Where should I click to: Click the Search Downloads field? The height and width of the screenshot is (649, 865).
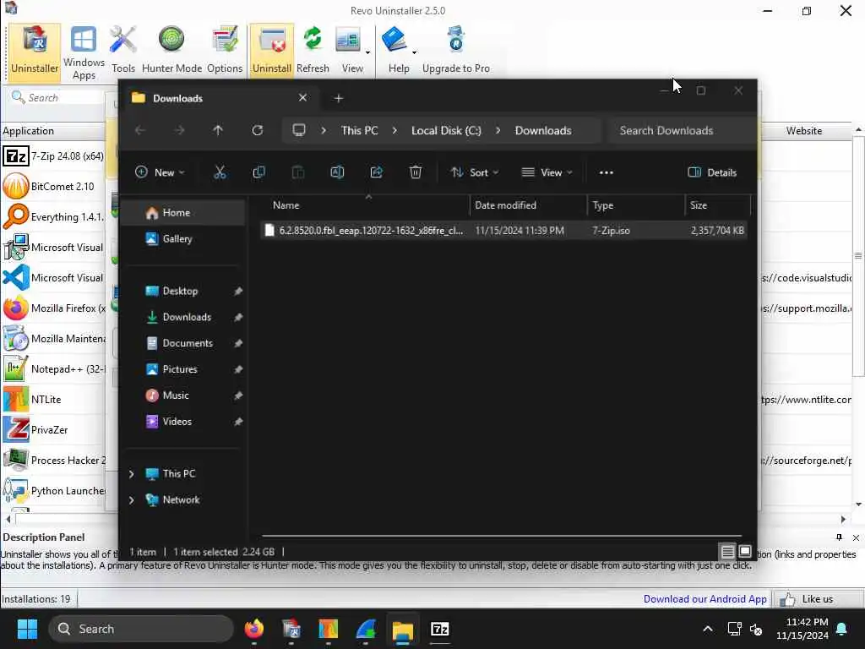682,130
